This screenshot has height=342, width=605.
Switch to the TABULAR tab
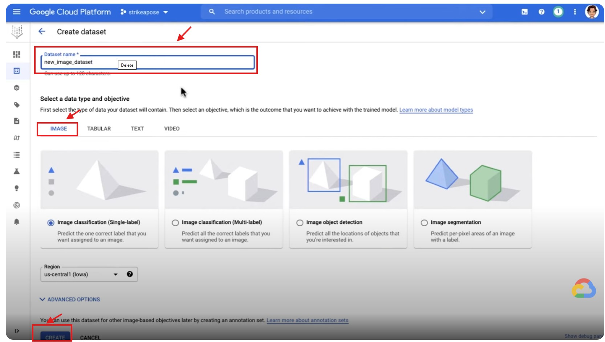(99, 129)
